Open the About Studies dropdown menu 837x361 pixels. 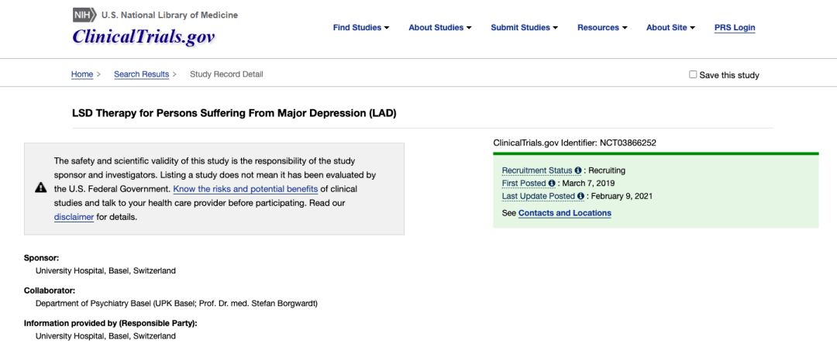[440, 28]
